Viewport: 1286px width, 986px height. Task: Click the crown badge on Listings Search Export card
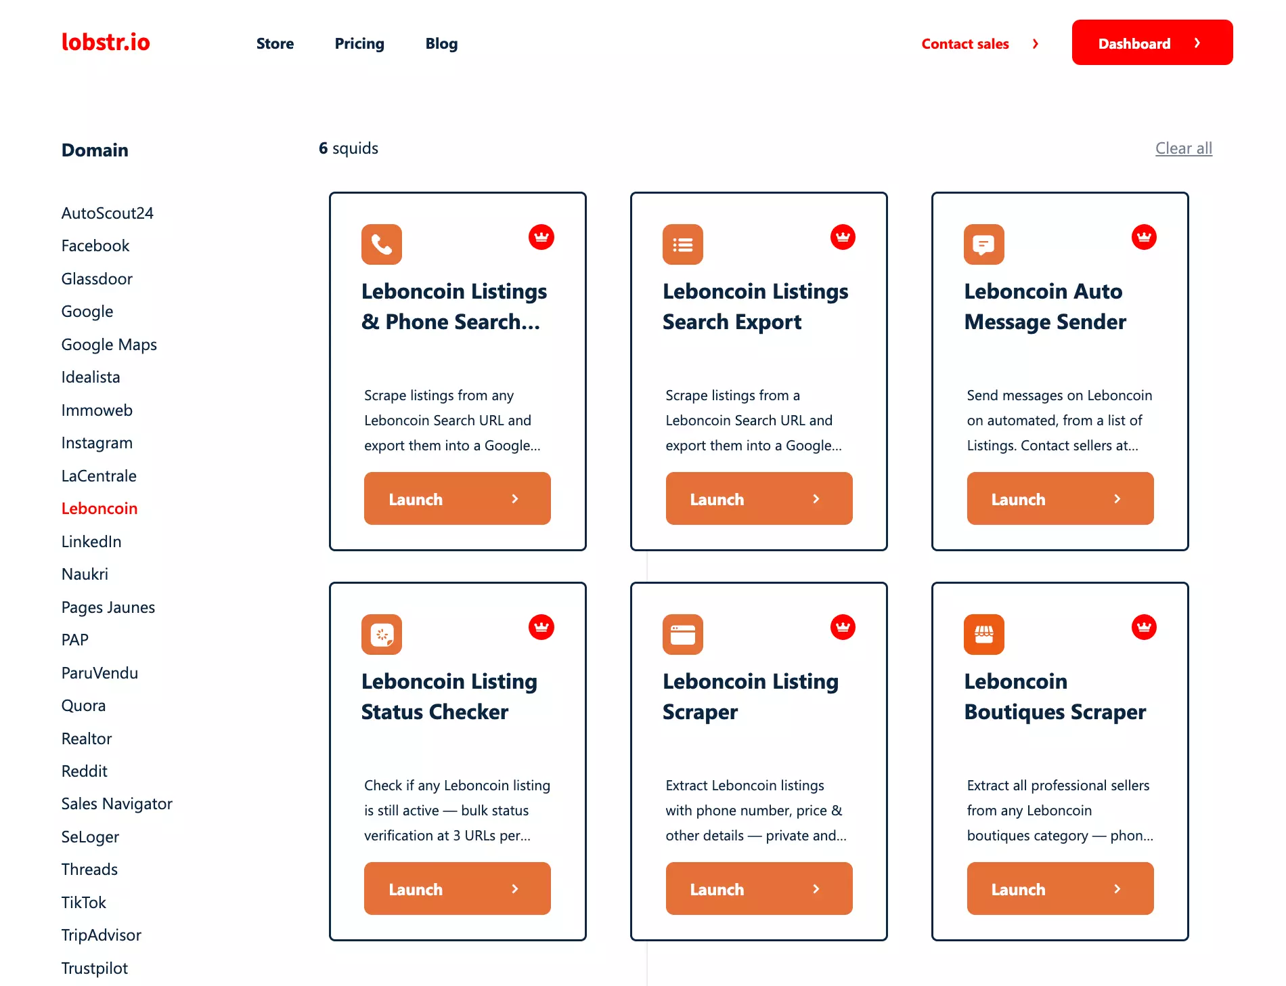coord(843,237)
